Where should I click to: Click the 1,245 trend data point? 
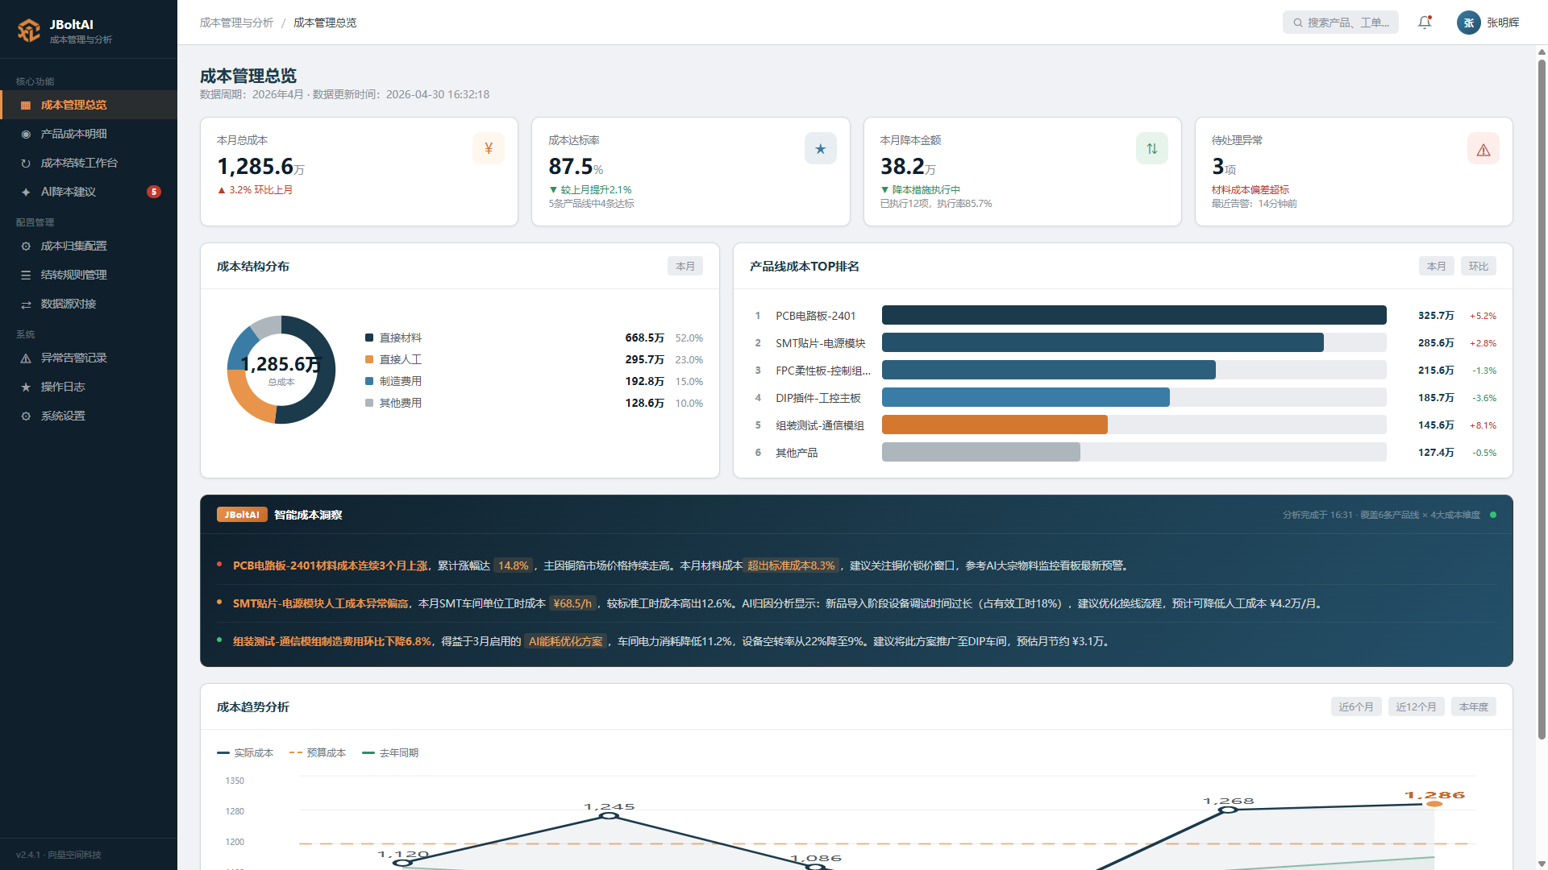point(610,816)
